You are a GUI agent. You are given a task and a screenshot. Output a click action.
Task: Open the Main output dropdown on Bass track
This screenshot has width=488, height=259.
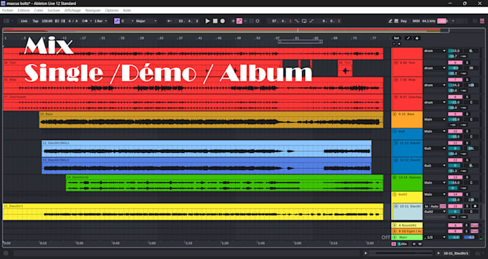pyautogui.click(x=435, y=119)
